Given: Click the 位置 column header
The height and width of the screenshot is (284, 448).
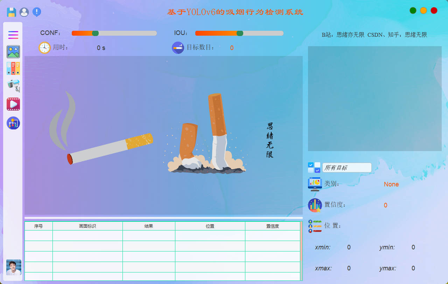Looking at the screenshot, I should pos(210,226).
